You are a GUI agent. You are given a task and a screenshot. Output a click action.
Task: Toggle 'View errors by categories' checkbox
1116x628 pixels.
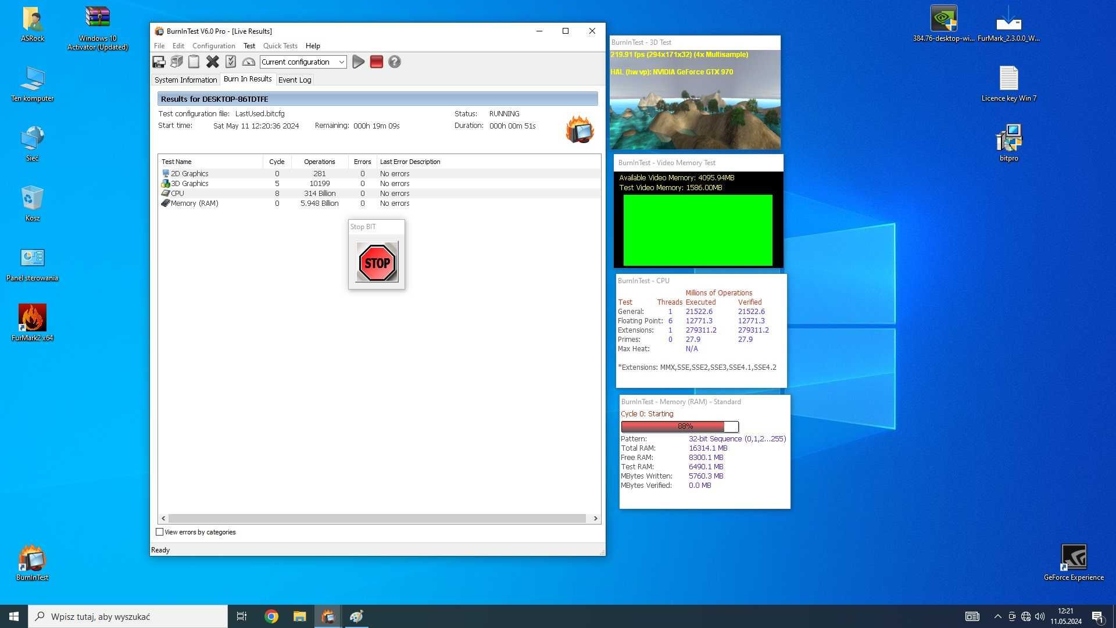point(159,531)
